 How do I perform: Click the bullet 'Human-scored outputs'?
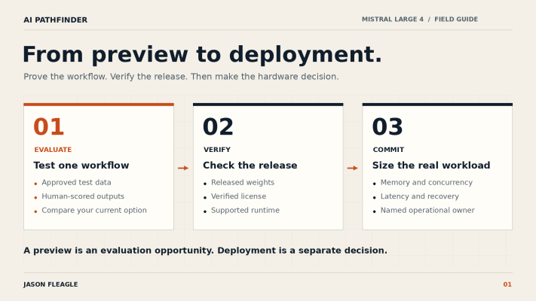coord(83,196)
